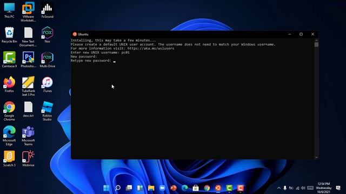Image resolution: width=346 pixels, height=194 pixels.
Task: Open Widgets from taskbar
Action: click(140, 188)
